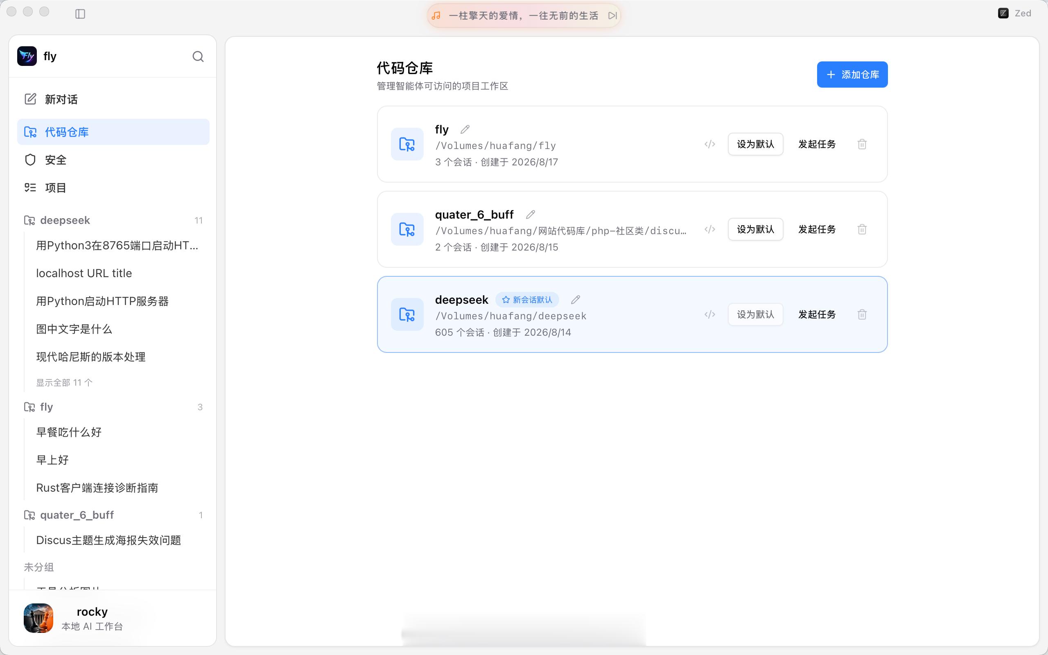
Task: Open conversation 用Python3在8765端口启动HT...
Action: tap(117, 246)
